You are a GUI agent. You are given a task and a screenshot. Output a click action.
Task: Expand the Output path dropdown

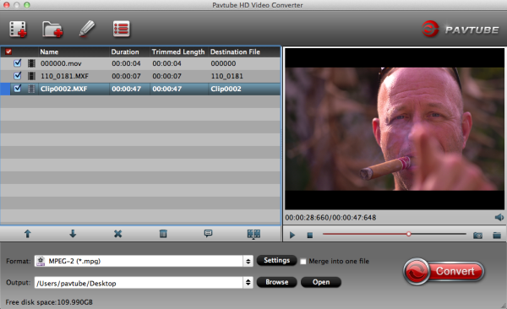(248, 283)
